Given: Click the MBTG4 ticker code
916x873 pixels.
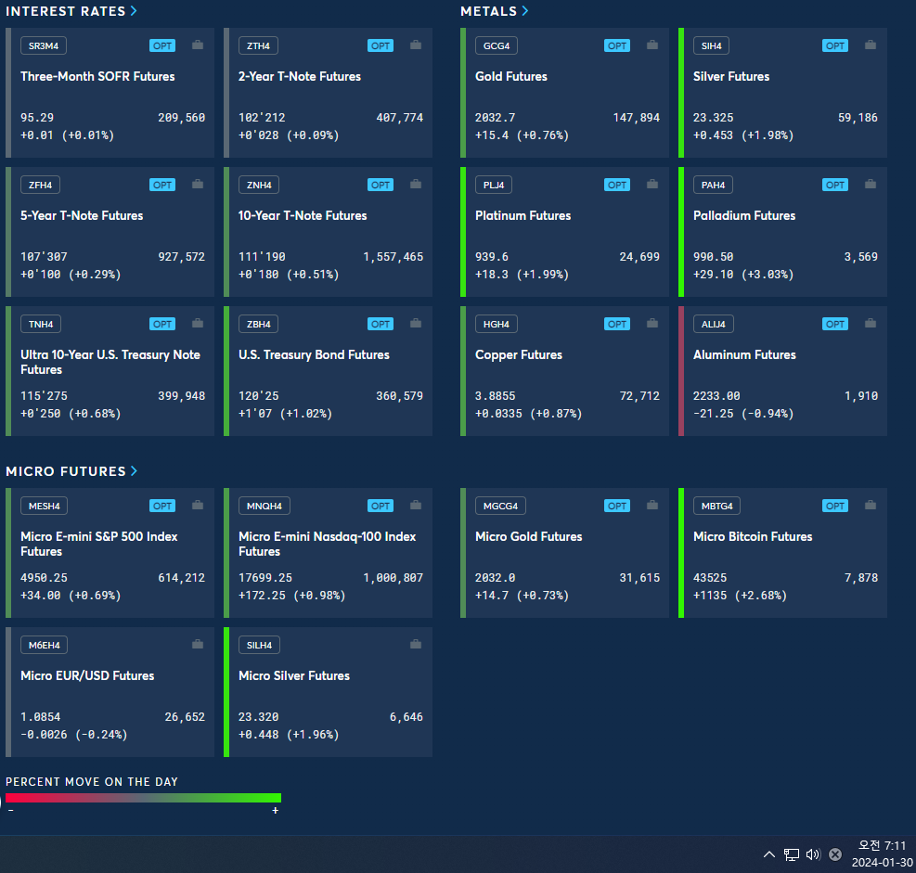Looking at the screenshot, I should click(716, 506).
